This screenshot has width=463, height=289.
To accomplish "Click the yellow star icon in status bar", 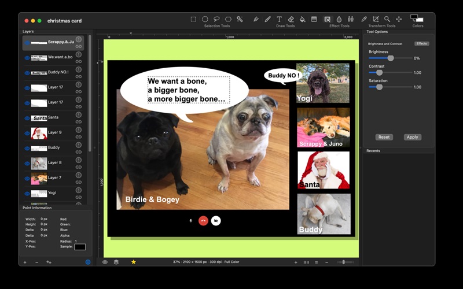I will [x=134, y=262].
